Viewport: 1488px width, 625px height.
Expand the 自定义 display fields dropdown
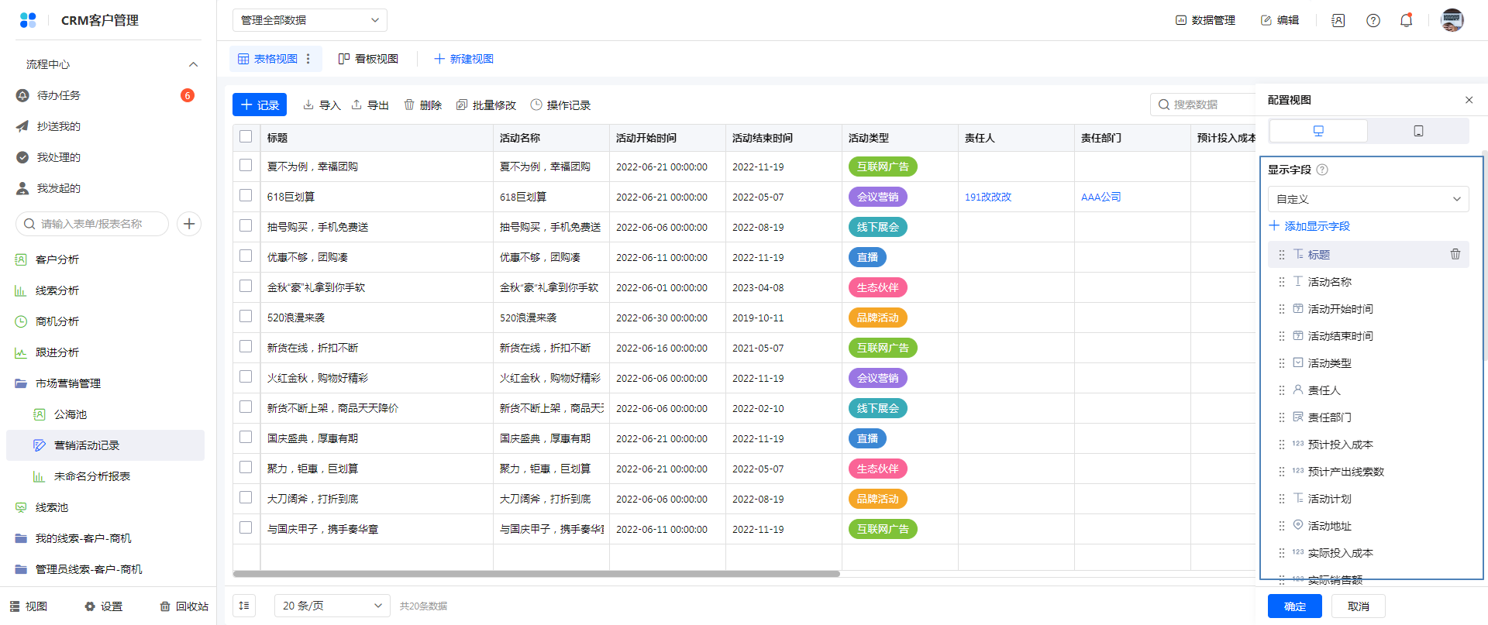[1368, 199]
